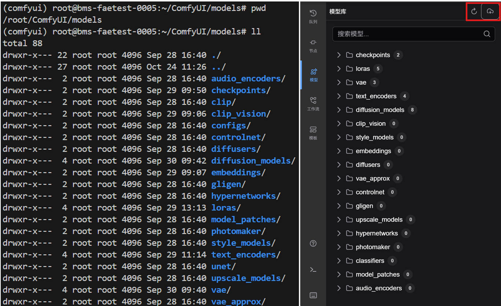Open the Queue (队列) sidebar tab
501x306 pixels.
point(313,17)
